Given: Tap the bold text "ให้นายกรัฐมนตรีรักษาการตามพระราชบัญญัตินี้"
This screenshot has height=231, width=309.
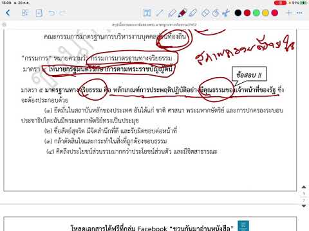Looking at the screenshot, I should tap(111, 69).
